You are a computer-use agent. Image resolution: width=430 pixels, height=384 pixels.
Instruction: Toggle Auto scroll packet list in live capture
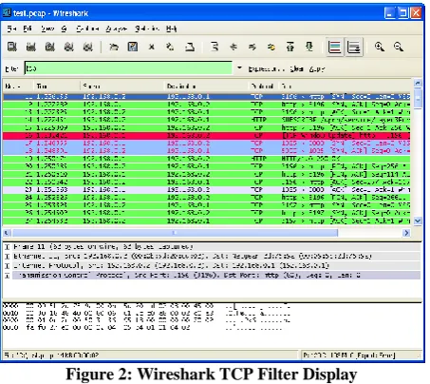point(354,47)
